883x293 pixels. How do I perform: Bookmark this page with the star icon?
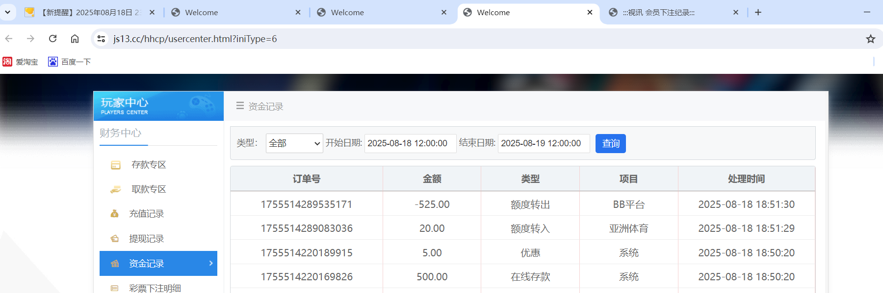click(870, 39)
